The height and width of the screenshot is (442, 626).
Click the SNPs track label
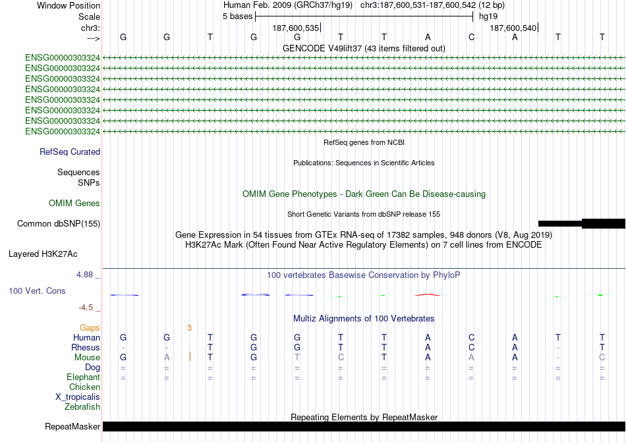(89, 182)
